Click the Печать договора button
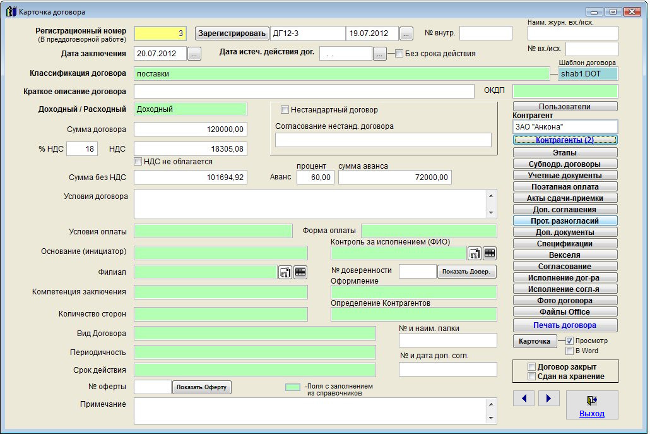This screenshot has width=650, height=434. pyautogui.click(x=565, y=325)
